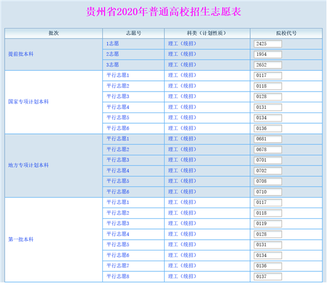Viewport: 327px width, 285px height.
Task: Select the 地方专项计划本科 batch label
Action: pos(29,165)
